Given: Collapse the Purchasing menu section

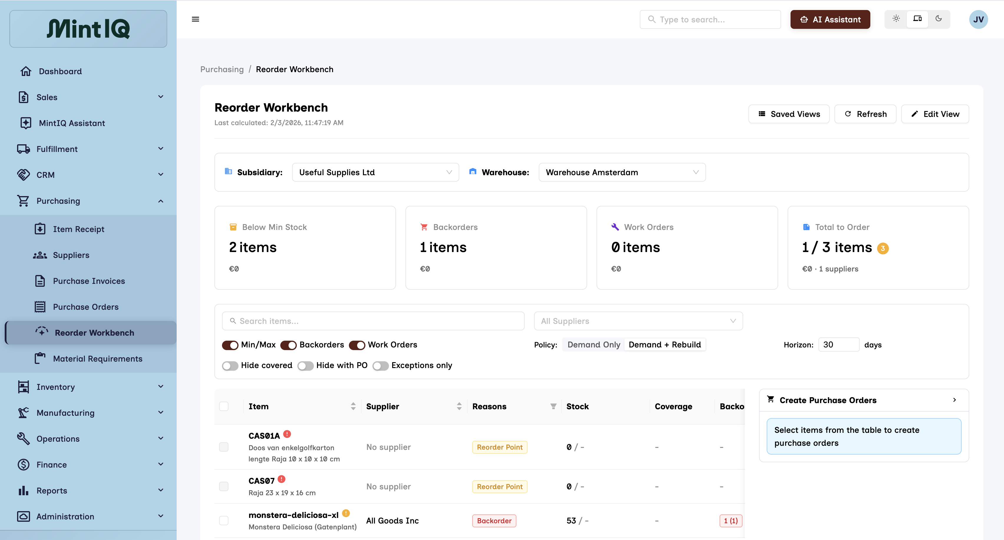Looking at the screenshot, I should [x=88, y=201].
